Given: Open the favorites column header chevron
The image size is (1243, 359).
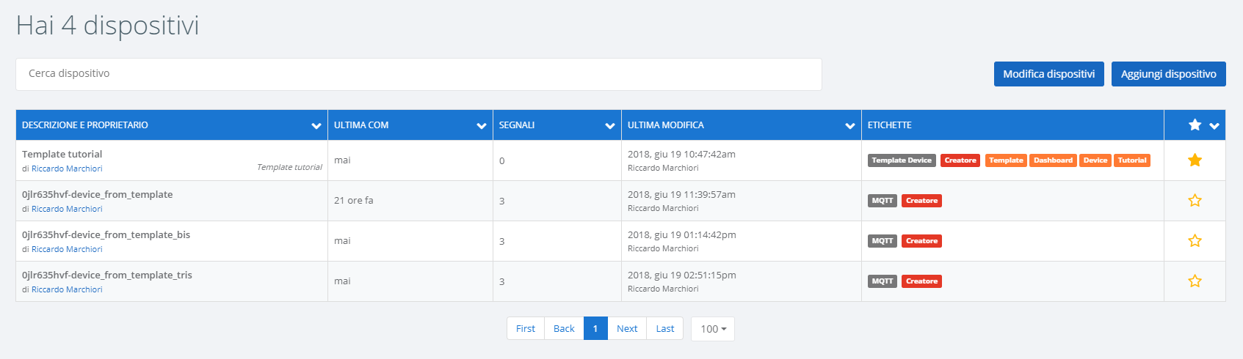Looking at the screenshot, I should (1214, 126).
